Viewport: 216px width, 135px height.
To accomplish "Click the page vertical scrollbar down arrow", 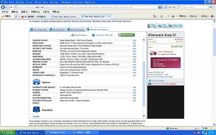I will pyautogui.click(x=214, y=124).
